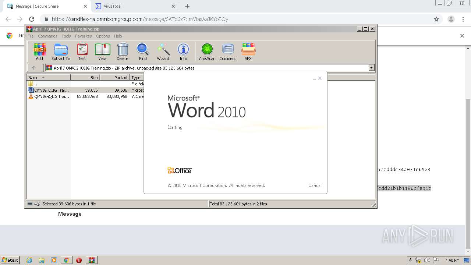Click the View file icon
This screenshot has width=471, height=265.
pos(102,52)
